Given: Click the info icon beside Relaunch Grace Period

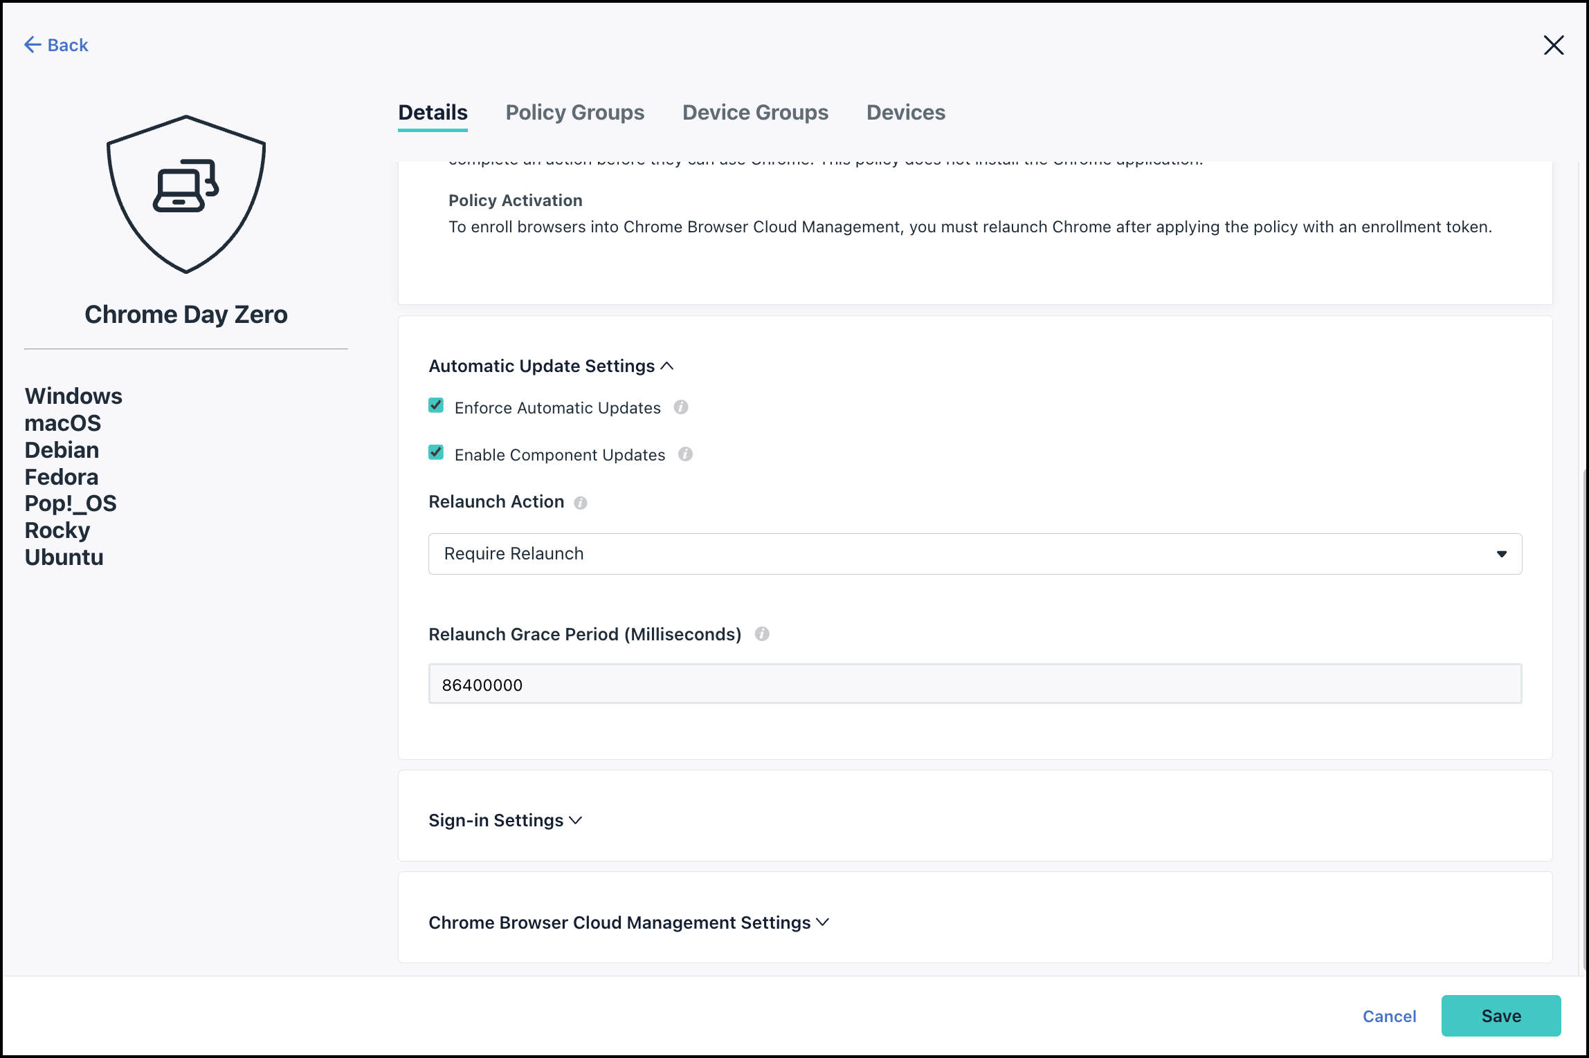Looking at the screenshot, I should (x=762, y=633).
